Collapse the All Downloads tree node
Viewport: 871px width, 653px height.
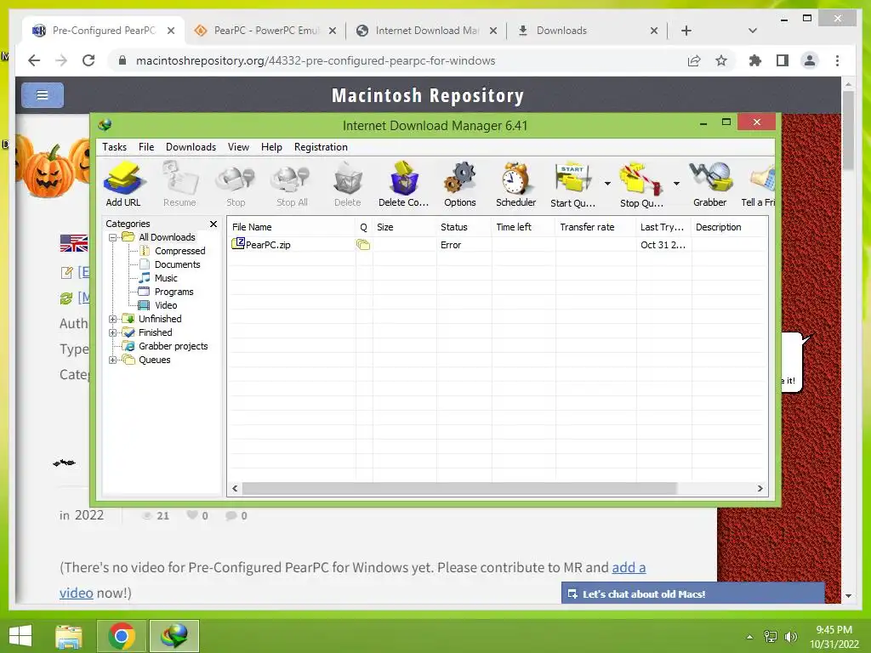[x=113, y=238]
